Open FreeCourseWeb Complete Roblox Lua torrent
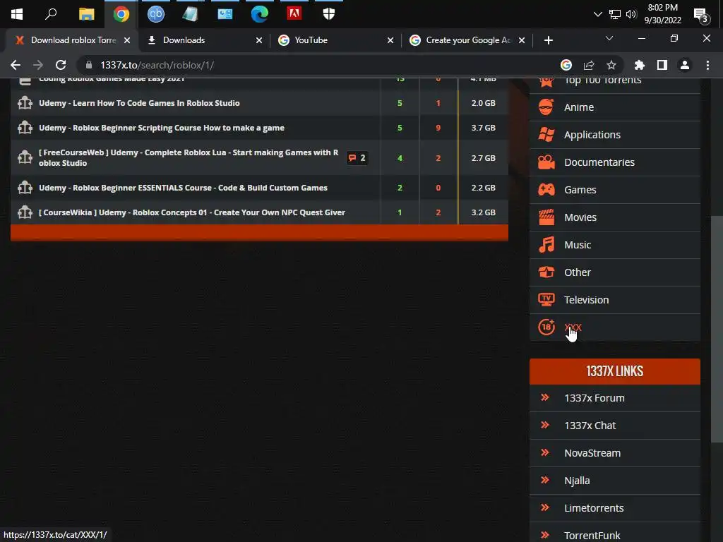Screen dimensions: 723x542 (x=189, y=157)
